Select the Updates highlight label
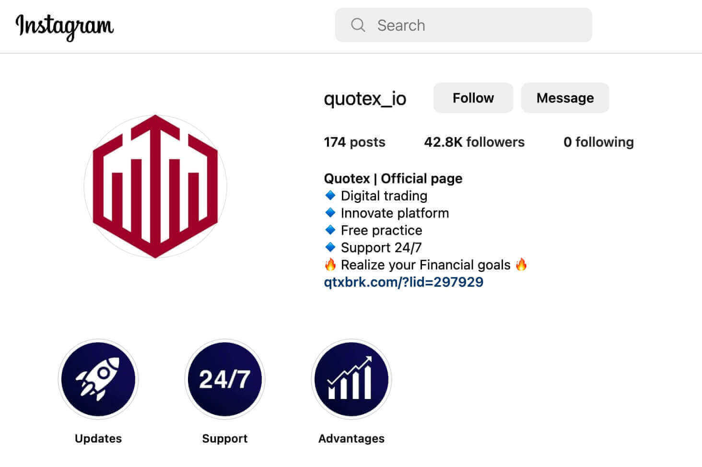The width and height of the screenshot is (702, 467). (98, 438)
